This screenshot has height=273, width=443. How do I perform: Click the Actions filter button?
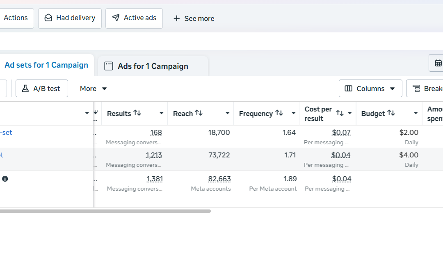pos(16,18)
